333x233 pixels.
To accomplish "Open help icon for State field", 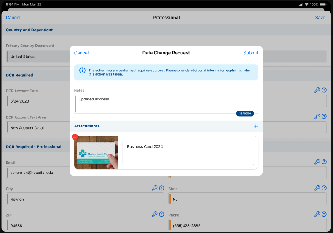I will pos(324,188).
